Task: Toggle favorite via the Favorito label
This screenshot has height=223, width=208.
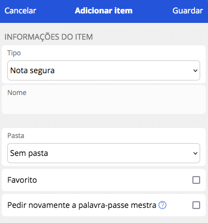Action: 22,180
